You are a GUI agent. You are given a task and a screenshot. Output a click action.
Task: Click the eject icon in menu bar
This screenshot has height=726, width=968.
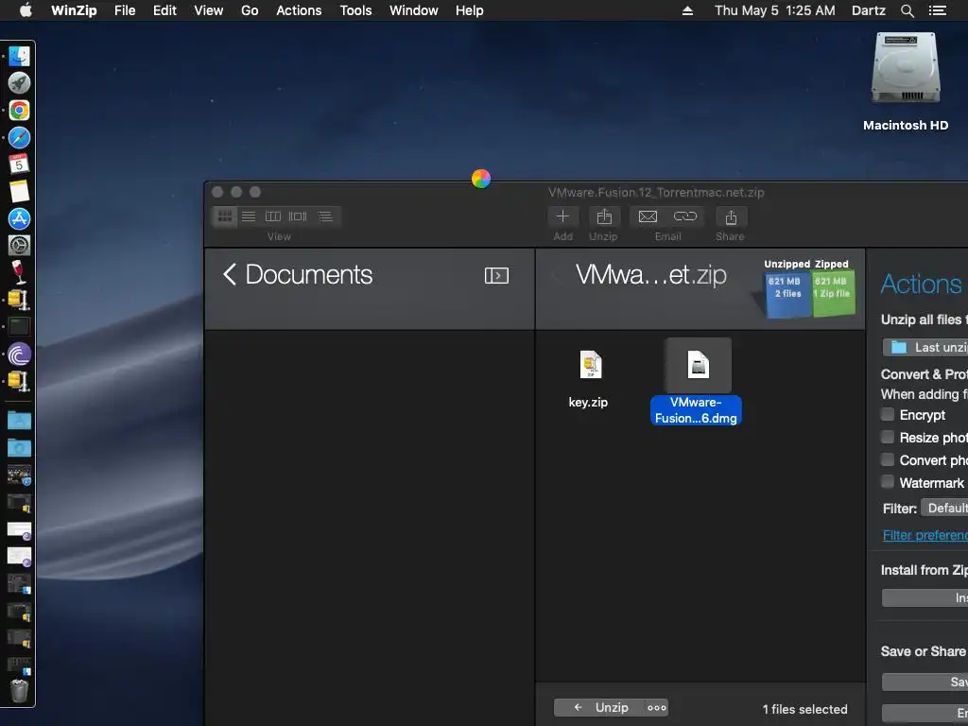point(688,10)
